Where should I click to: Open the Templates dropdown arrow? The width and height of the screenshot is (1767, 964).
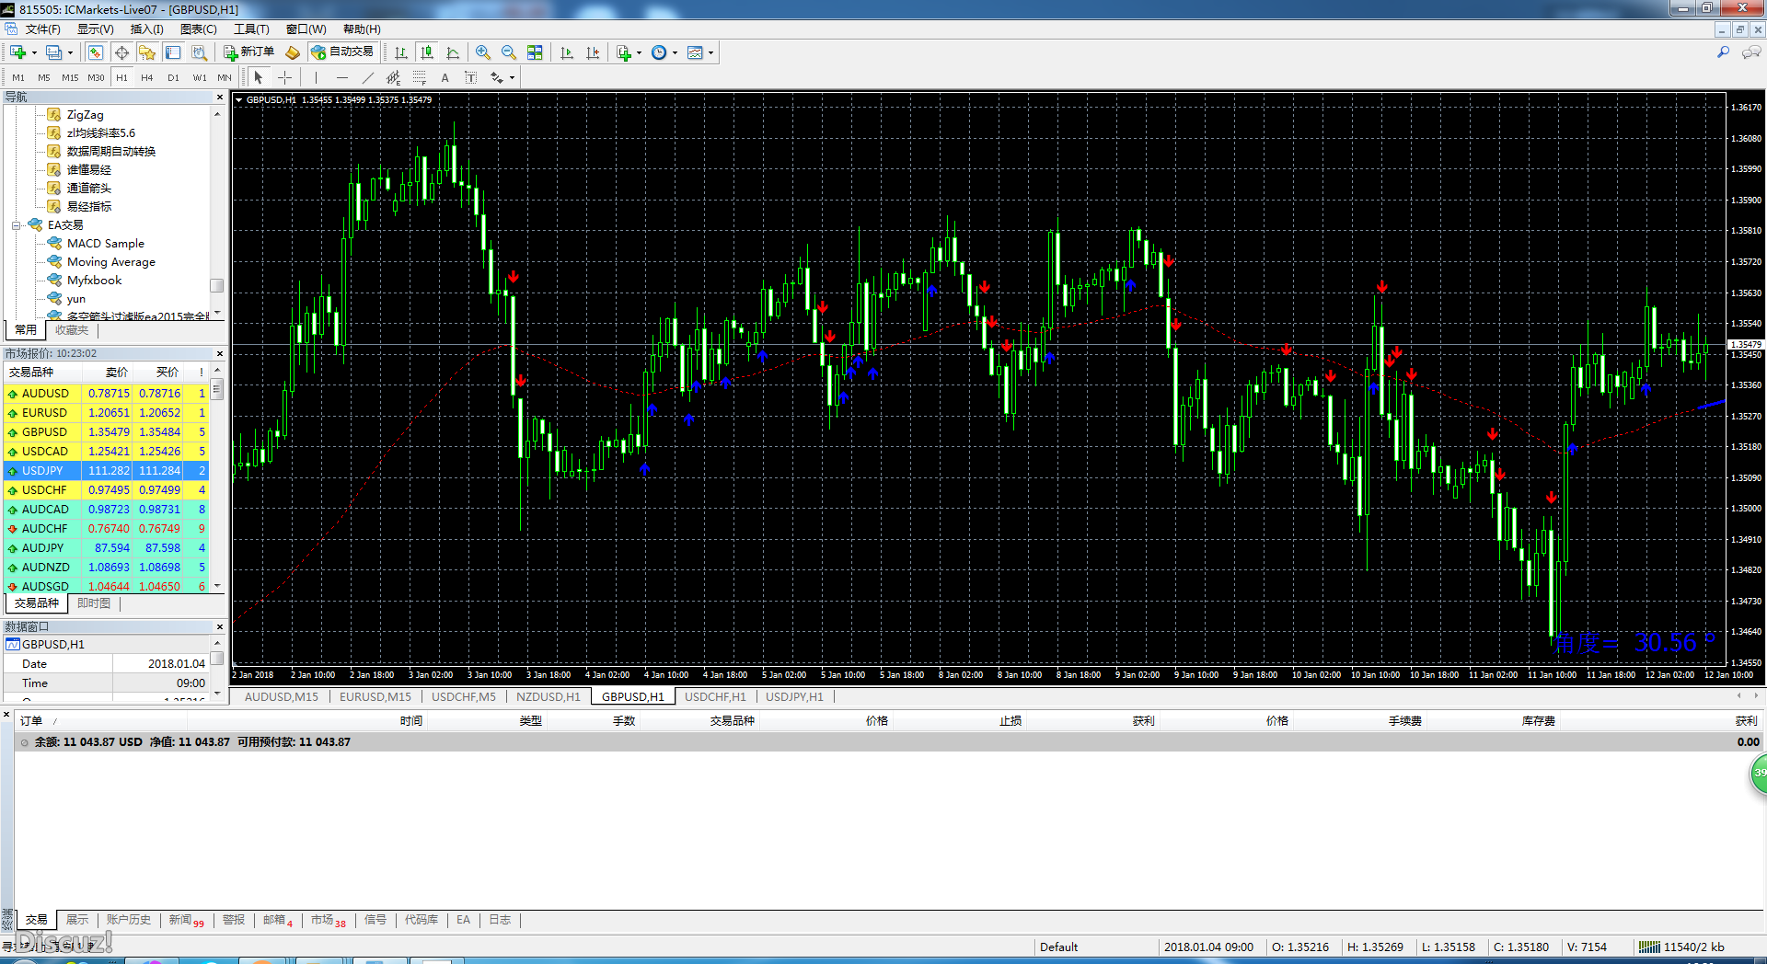tap(710, 52)
